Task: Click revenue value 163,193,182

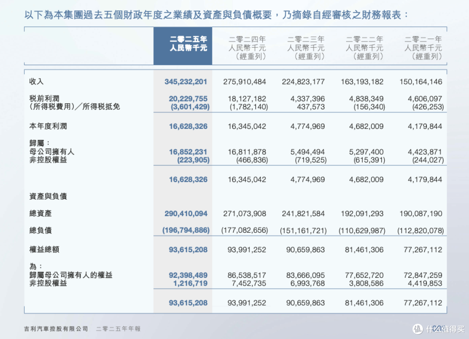Action: coord(362,82)
